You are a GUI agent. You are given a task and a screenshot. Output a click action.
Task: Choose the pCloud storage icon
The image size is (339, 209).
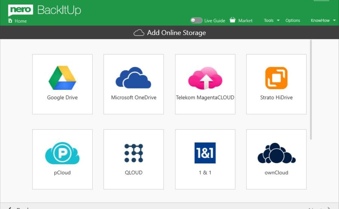coord(62,153)
